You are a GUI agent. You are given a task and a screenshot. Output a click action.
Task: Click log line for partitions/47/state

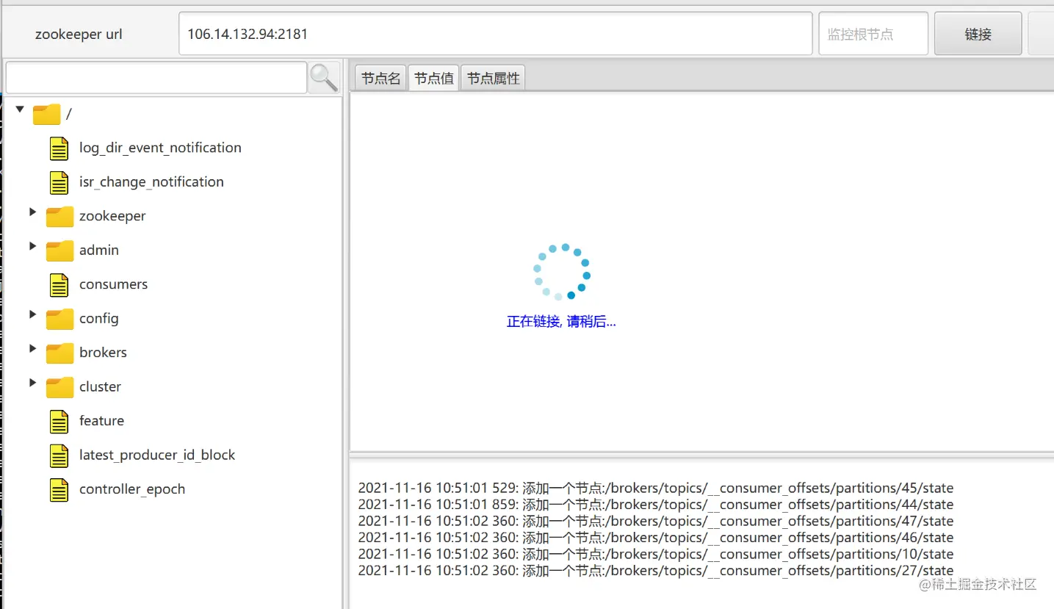[x=656, y=522]
